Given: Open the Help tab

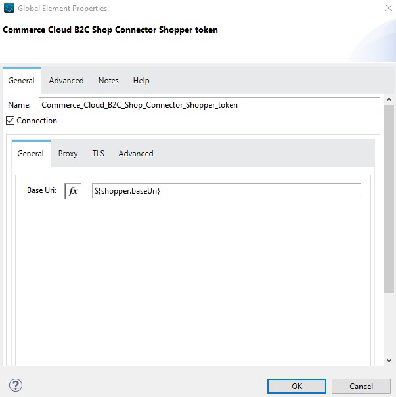Looking at the screenshot, I should click(141, 81).
